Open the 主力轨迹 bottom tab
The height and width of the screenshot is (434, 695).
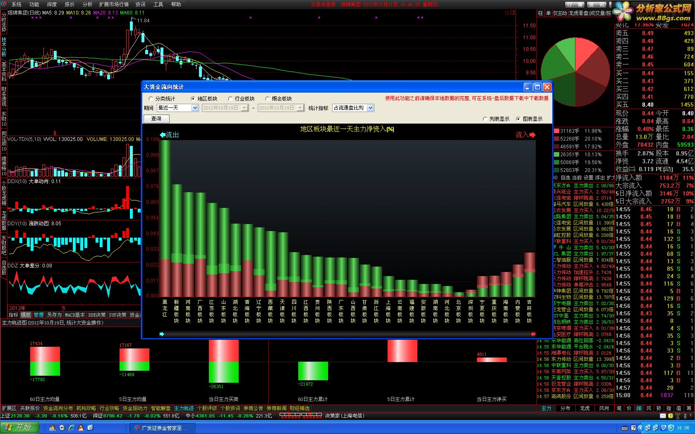184,408
